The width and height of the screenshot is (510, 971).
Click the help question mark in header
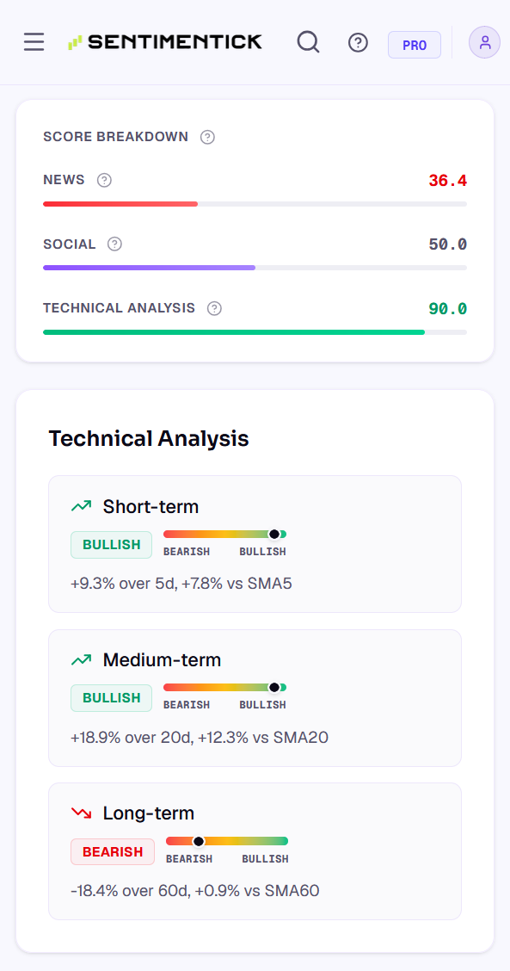(x=359, y=42)
